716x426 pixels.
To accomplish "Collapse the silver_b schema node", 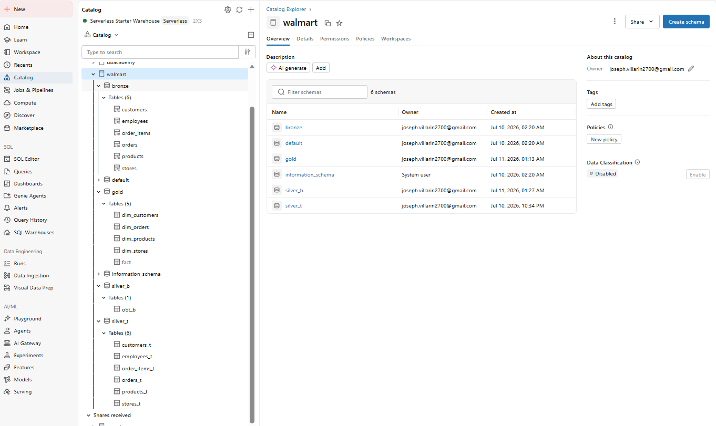I will coord(98,286).
